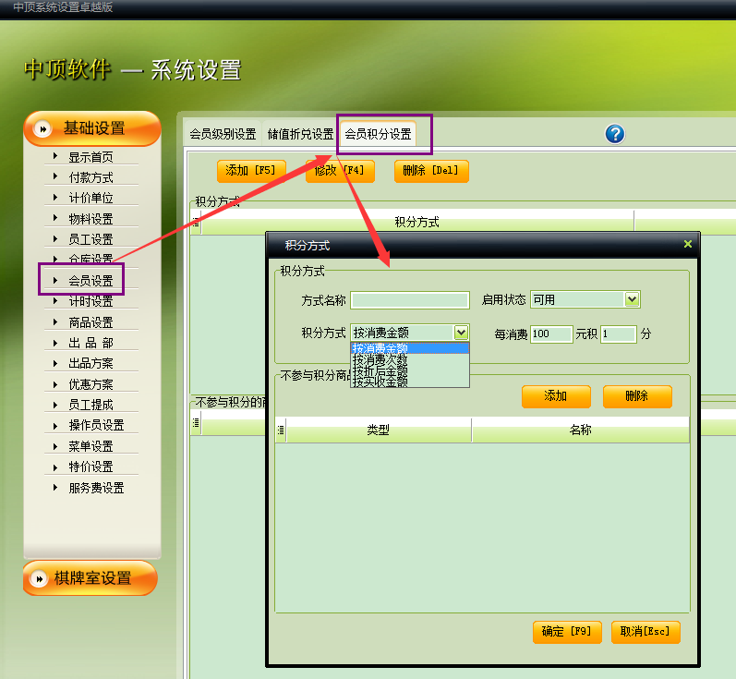
Task: Open 出 品 部 in the sidebar
Action: pyautogui.click(x=91, y=343)
